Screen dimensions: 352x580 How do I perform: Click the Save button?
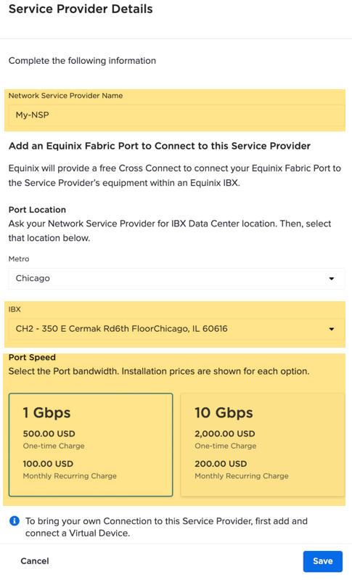coord(323,561)
